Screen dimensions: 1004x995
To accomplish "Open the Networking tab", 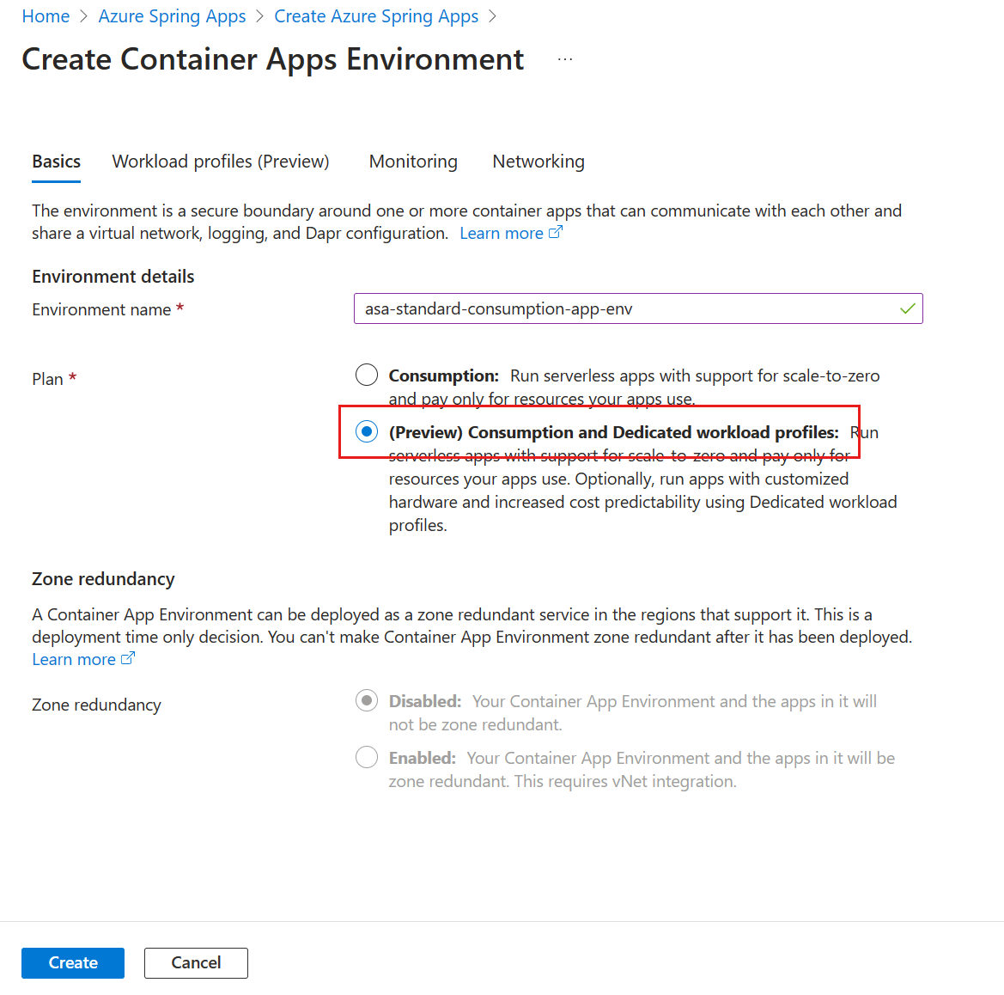I will click(x=539, y=162).
